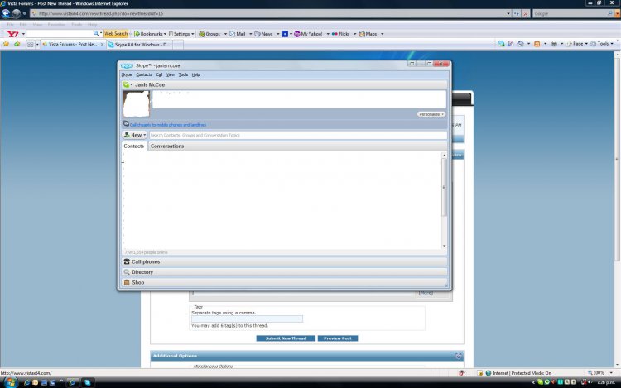Switch to the Conversations tab
Screen dimensions: 621x388
167,146
